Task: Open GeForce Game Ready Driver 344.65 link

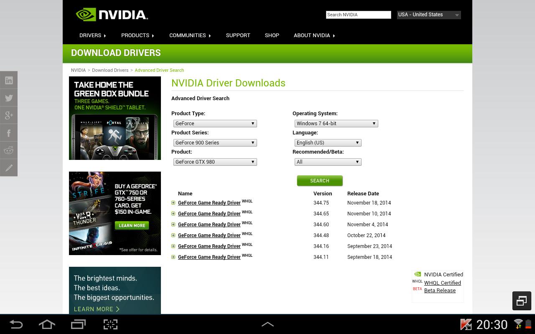Action: click(x=209, y=214)
